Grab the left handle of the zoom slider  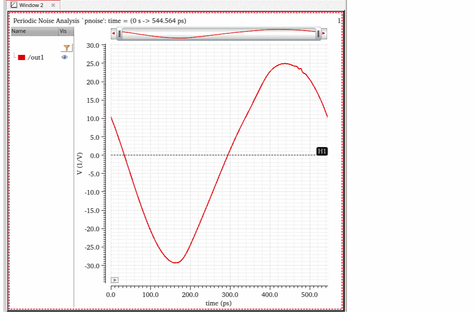tap(120, 34)
